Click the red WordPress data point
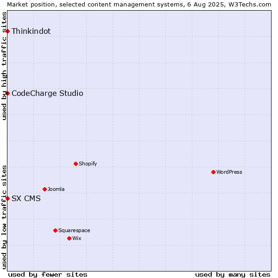Viewport: 278px width, 278px height. 214,172
